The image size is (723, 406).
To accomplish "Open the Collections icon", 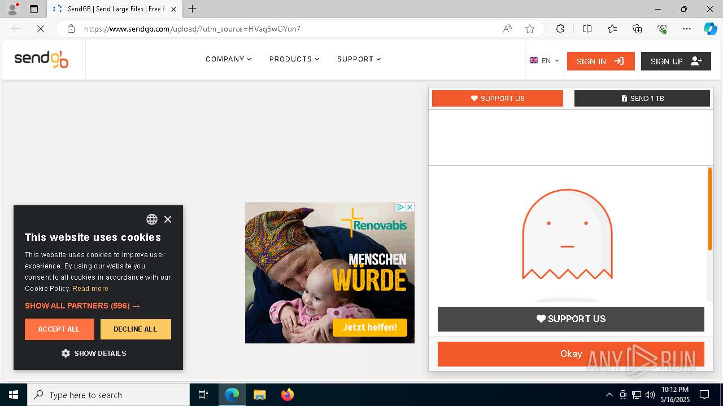I will pyautogui.click(x=637, y=29).
